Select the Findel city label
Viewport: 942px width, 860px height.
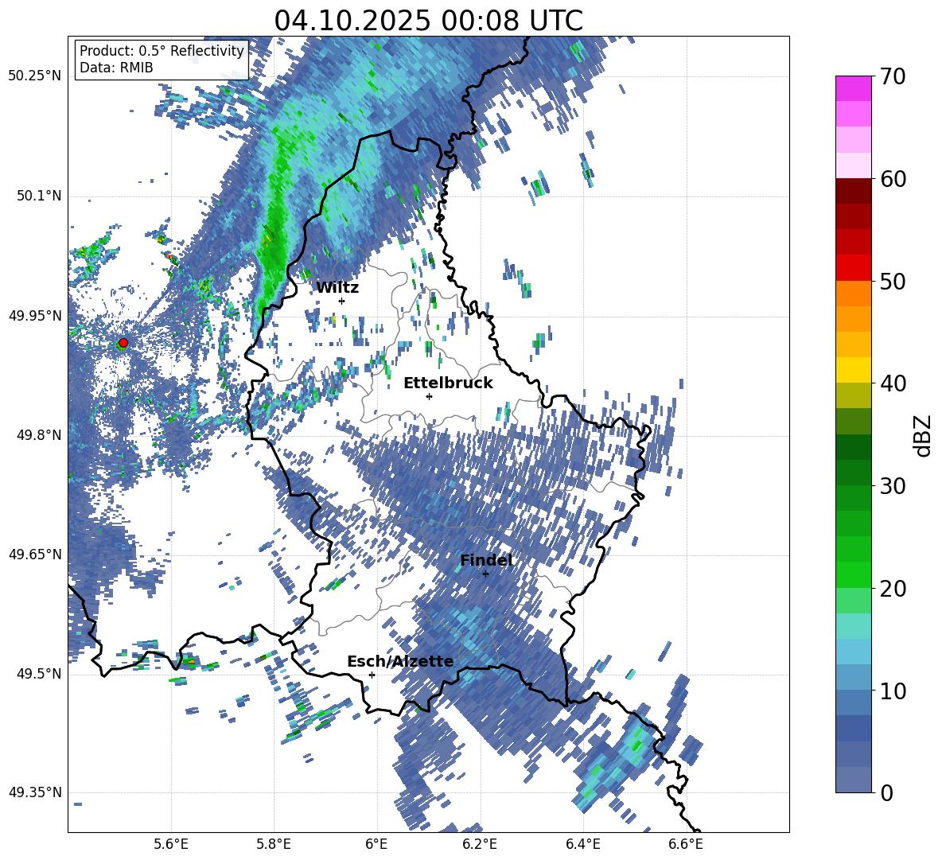pyautogui.click(x=486, y=560)
